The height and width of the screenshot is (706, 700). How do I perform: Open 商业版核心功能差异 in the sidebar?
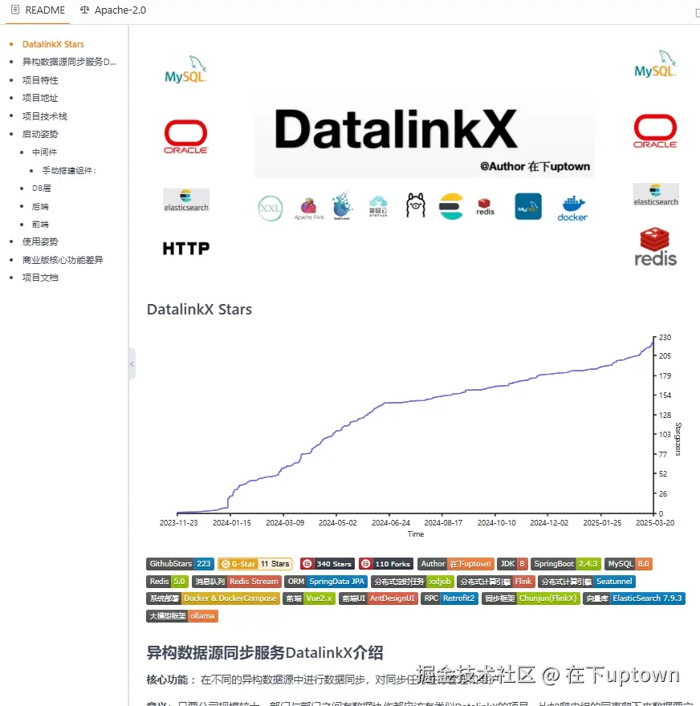[63, 260]
